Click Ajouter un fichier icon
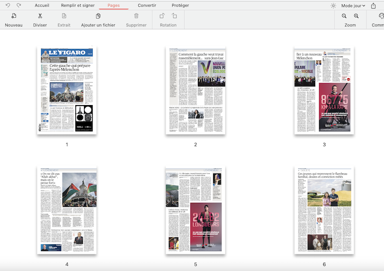384x271 pixels. tap(98, 16)
